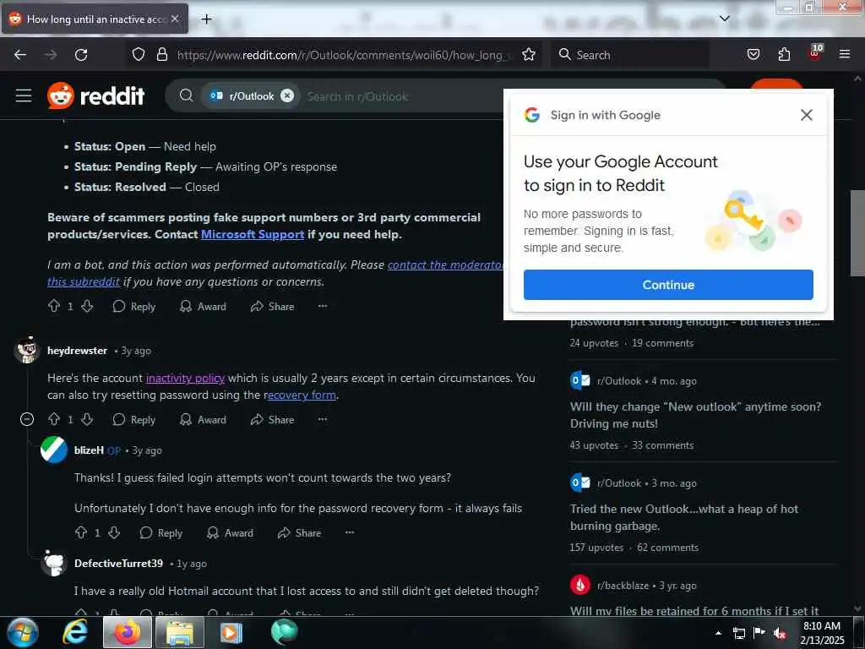
Task: Click the page vertical scrollbar thumb
Action: 857,233
